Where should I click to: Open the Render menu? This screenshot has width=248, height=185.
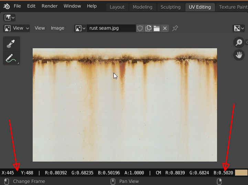pos(50,6)
